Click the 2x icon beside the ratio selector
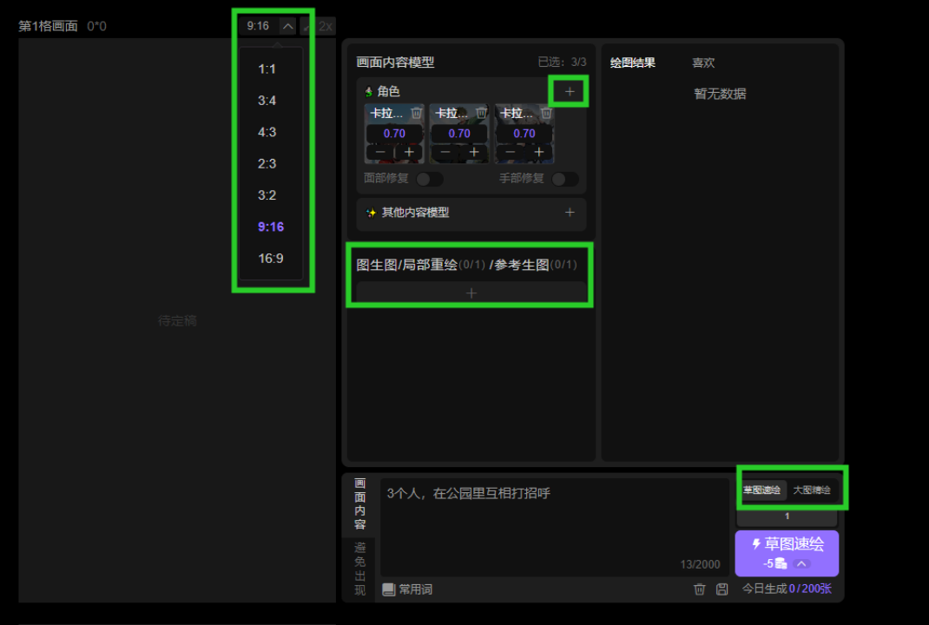 pos(326,25)
